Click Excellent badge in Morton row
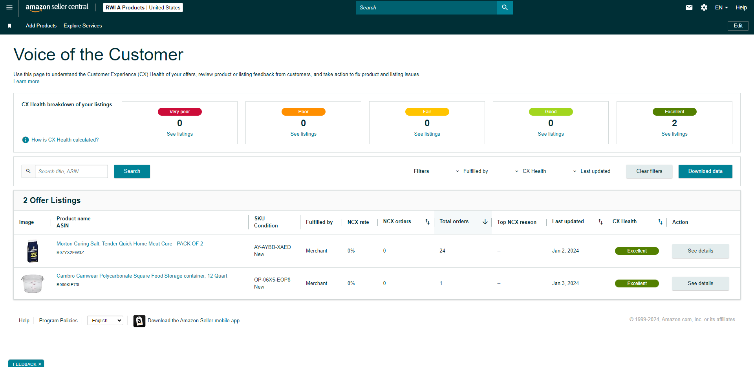This screenshot has height=367, width=754. 637,251
